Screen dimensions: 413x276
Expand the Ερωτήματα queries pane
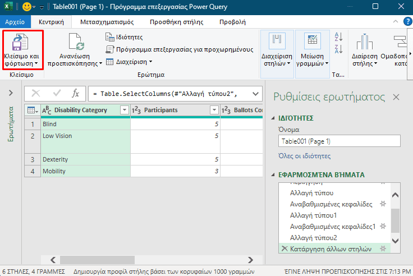tap(11, 93)
